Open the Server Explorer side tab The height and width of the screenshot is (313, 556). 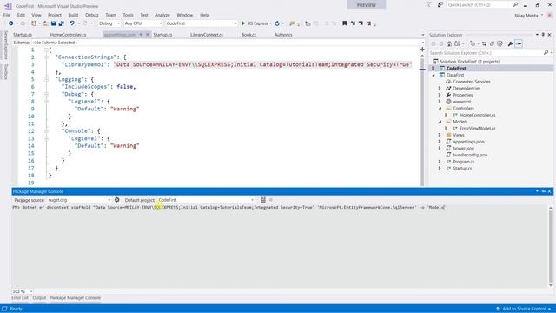[x=5, y=44]
